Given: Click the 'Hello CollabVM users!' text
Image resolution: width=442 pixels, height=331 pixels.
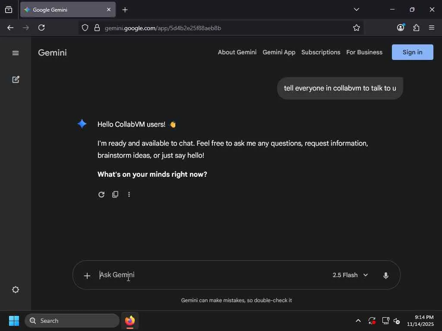Looking at the screenshot, I should coord(131,125).
